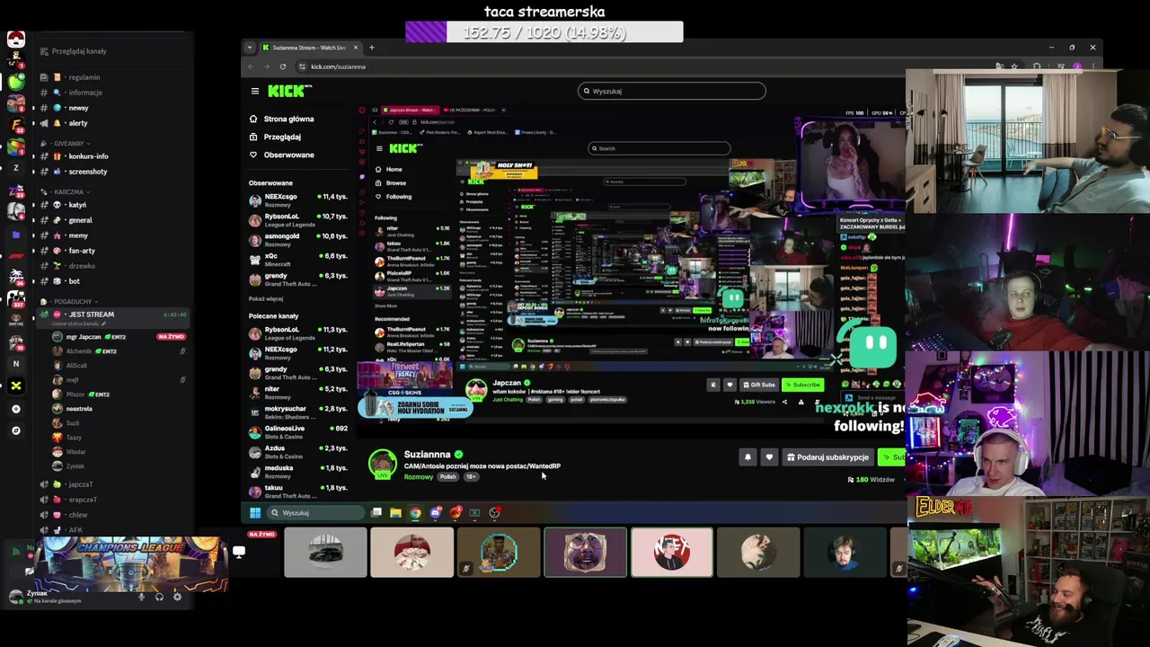This screenshot has width=1150, height=647.
Task: Click user neextrela in voice channel
Action: click(x=79, y=409)
